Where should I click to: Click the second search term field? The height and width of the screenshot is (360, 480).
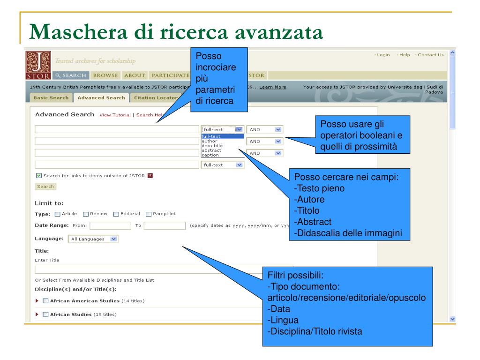click(117, 141)
